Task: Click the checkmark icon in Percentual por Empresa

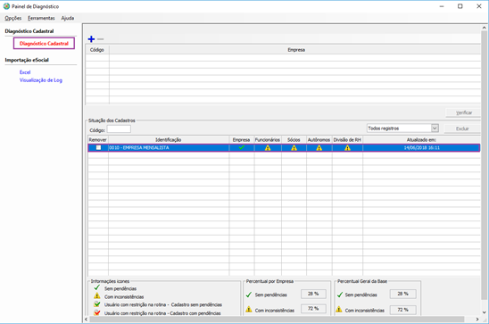Action: point(249,295)
